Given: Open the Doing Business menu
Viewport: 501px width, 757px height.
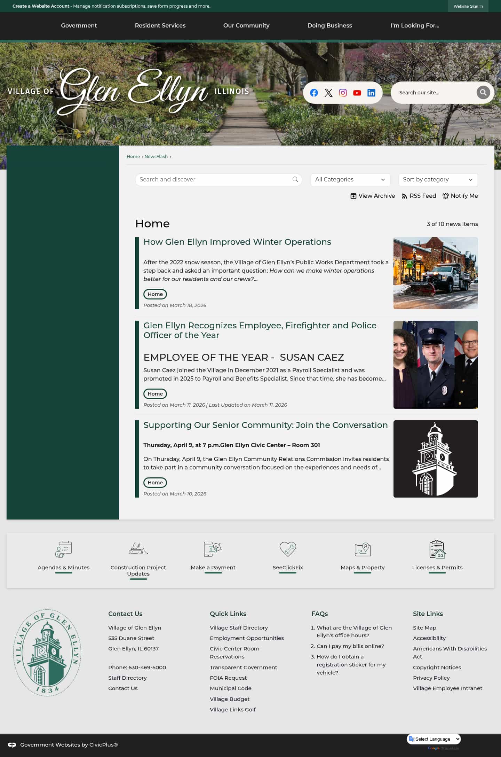Looking at the screenshot, I should pyautogui.click(x=329, y=25).
